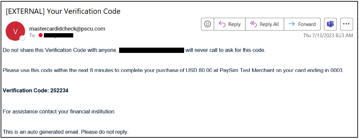Image resolution: width=359 pixels, height=139 pixels.
Task: Click the email subject line
Action: click(x=63, y=11)
